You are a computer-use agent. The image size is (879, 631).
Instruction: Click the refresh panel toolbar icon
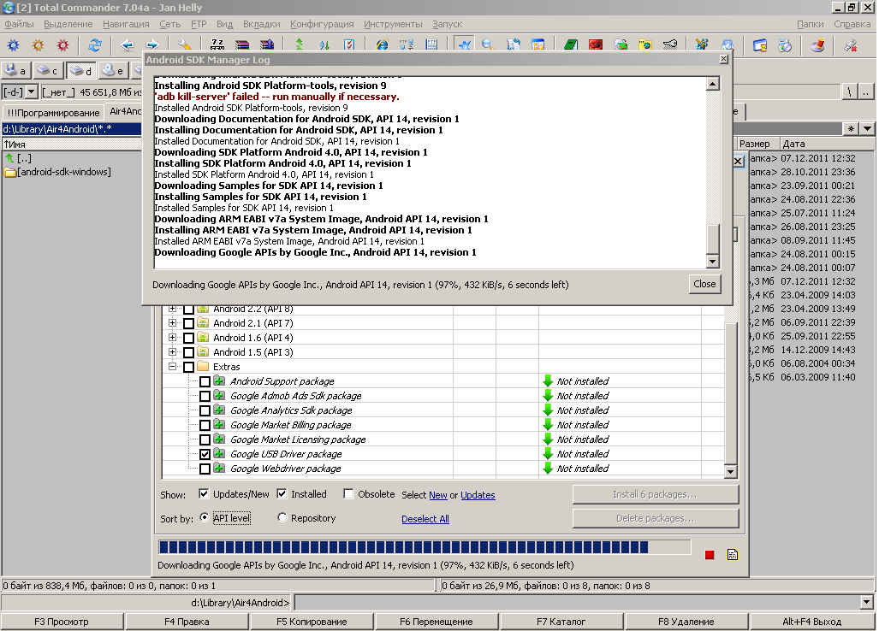click(x=95, y=44)
